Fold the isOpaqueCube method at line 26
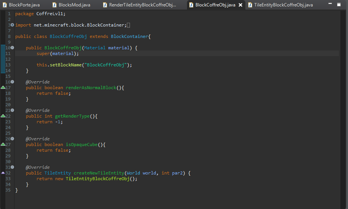 (13, 139)
